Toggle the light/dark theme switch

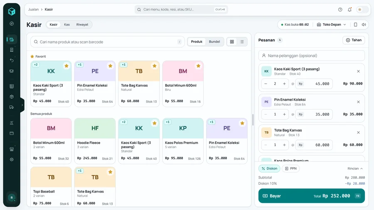(362, 10)
